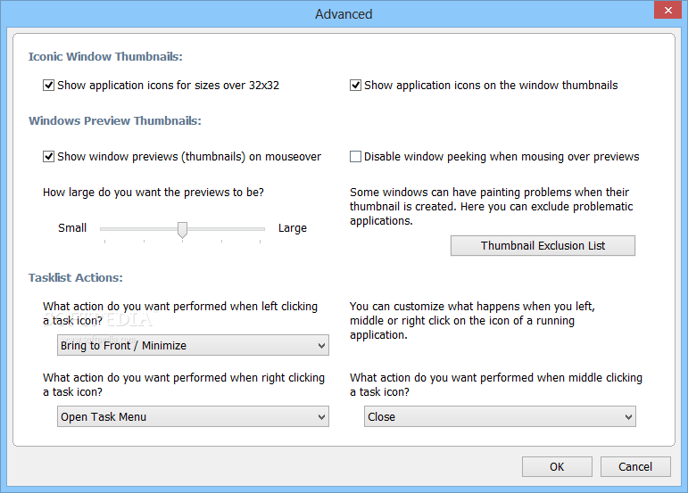This screenshot has height=493, width=688.
Task: Open the Thumbnail Exclusion List
Action: pyautogui.click(x=543, y=245)
